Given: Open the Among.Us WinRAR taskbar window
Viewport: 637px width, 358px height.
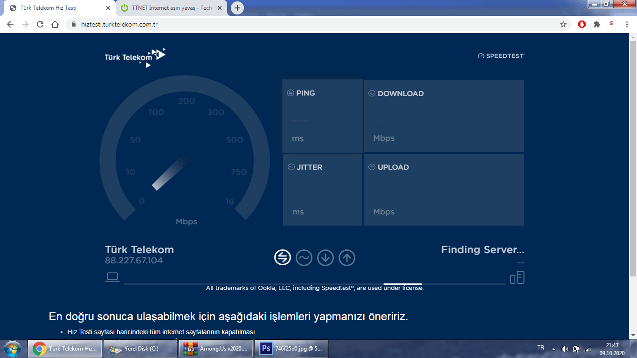Looking at the screenshot, I should coord(215,349).
